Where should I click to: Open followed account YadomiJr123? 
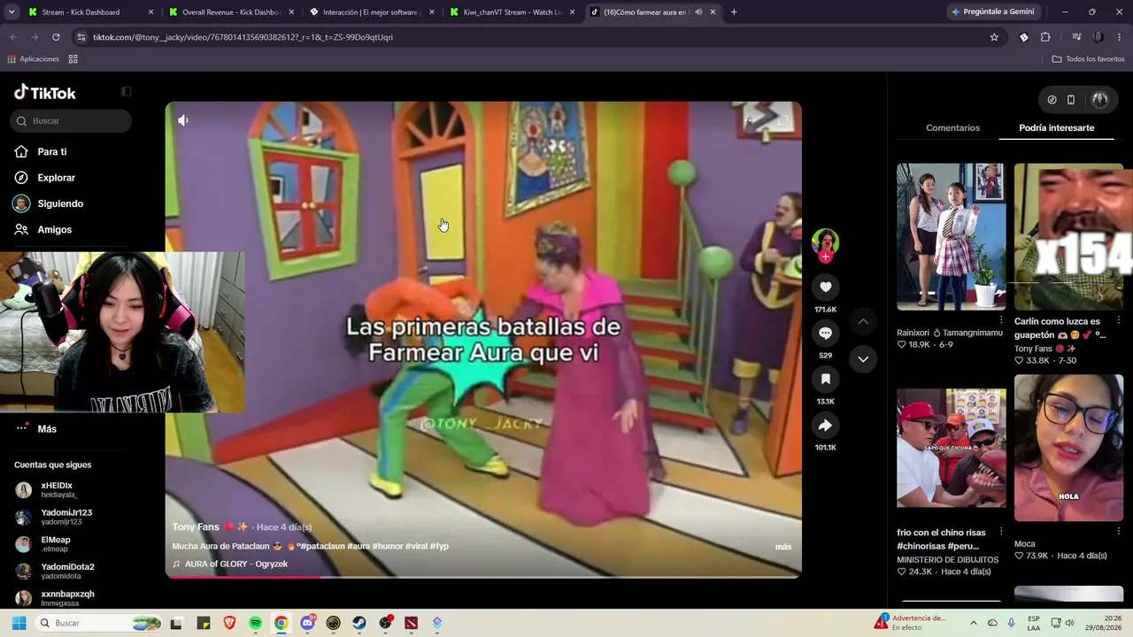tap(66, 517)
